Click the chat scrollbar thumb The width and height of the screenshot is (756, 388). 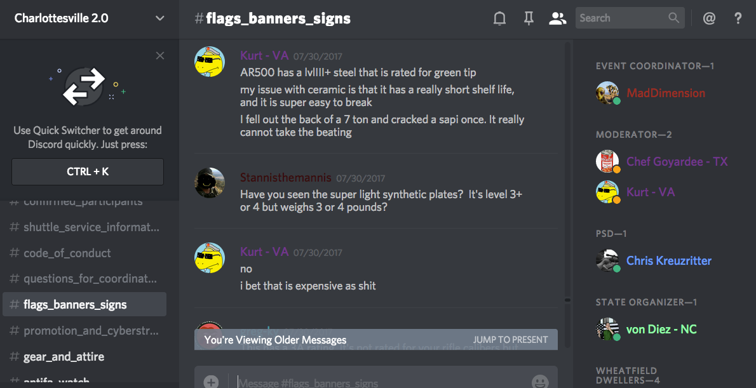tap(567, 300)
